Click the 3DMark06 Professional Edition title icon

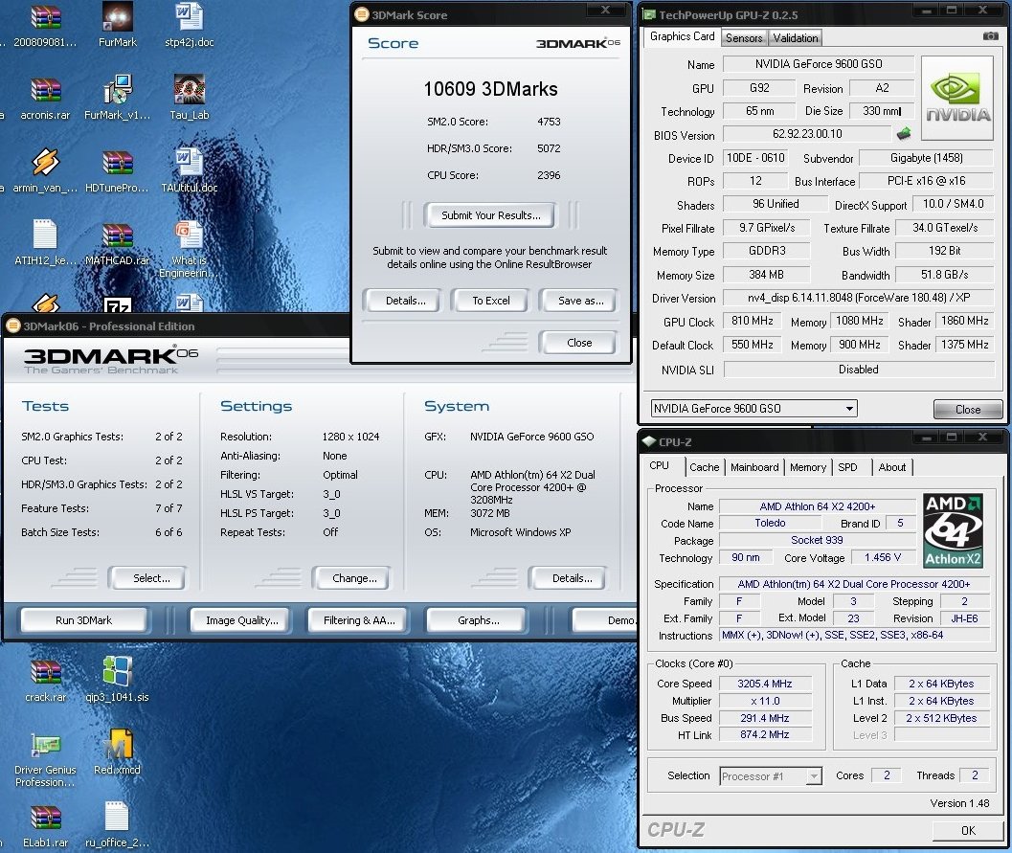click(x=12, y=325)
